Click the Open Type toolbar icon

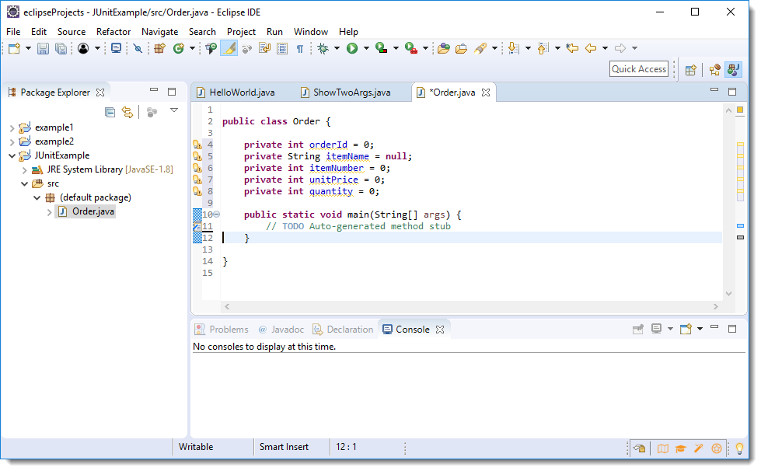click(x=211, y=48)
